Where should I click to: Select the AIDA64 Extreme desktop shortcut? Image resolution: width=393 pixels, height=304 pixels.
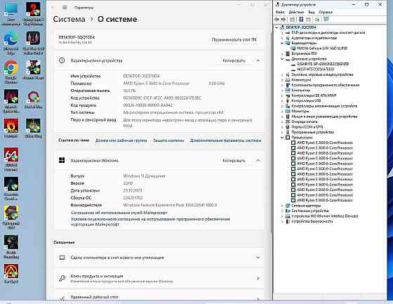point(11,159)
